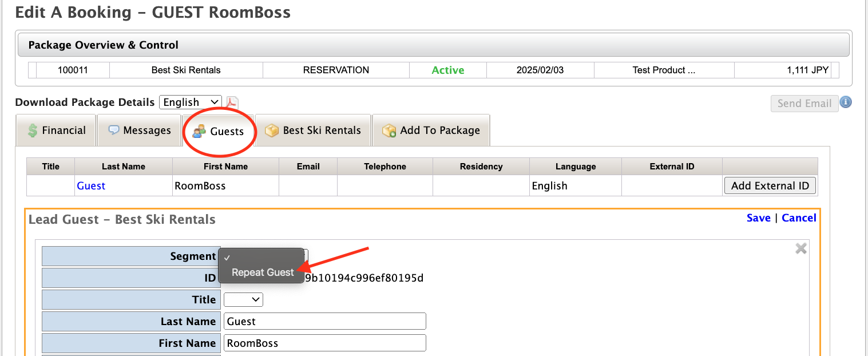
Task: Open the Guest link in the guest table
Action: [x=90, y=185]
